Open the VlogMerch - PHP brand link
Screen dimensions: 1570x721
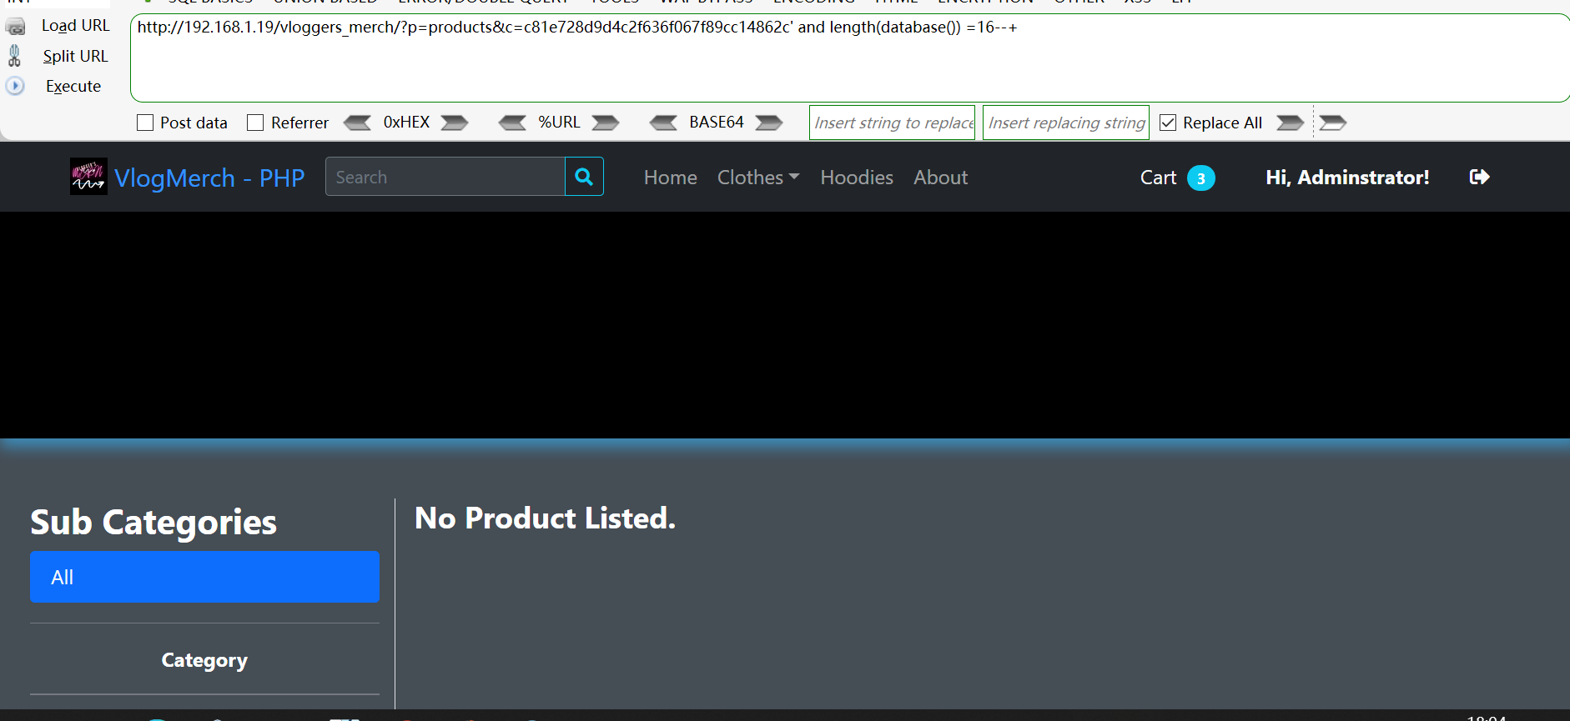[x=209, y=178]
